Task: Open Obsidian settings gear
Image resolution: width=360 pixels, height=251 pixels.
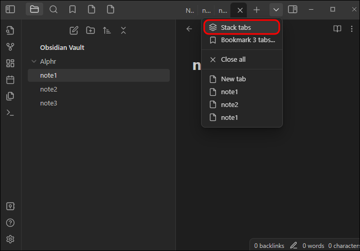Action: 10,239
